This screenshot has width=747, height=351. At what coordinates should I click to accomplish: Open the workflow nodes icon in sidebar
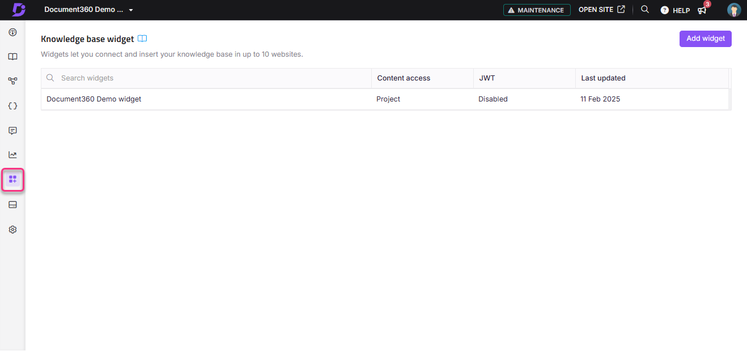click(x=12, y=81)
